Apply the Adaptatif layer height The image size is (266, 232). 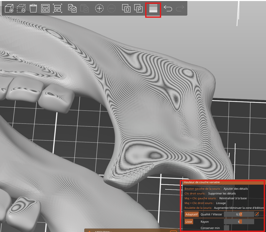(x=192, y=214)
